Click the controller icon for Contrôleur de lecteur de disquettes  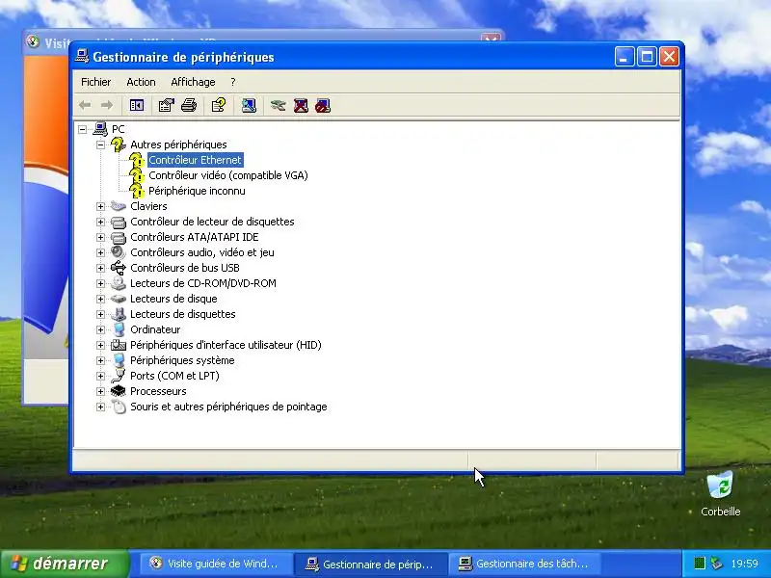pyautogui.click(x=119, y=222)
